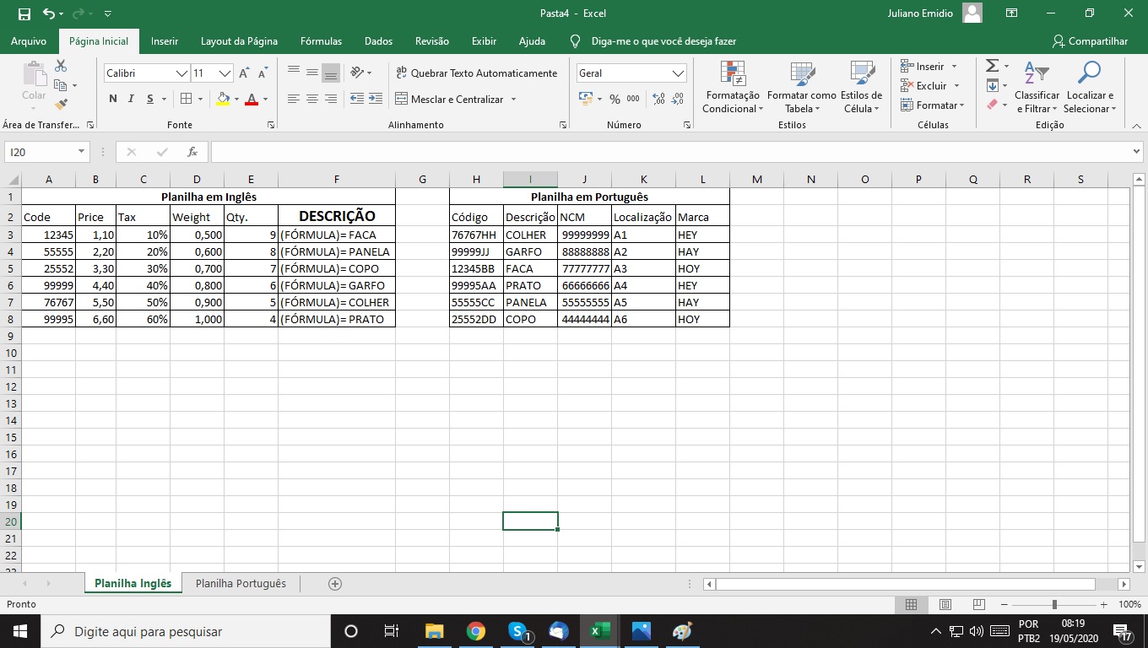The image size is (1148, 648).
Task: Click the Clear eraser icon
Action: coord(992,105)
